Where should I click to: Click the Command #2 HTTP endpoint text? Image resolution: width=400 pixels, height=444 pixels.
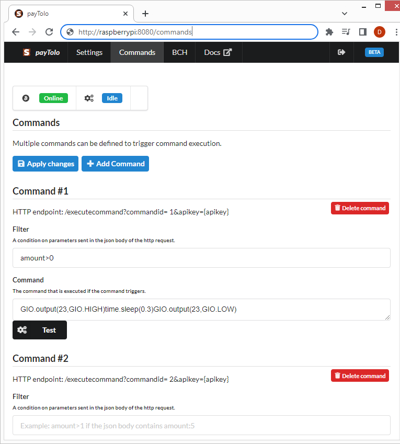click(x=121, y=380)
